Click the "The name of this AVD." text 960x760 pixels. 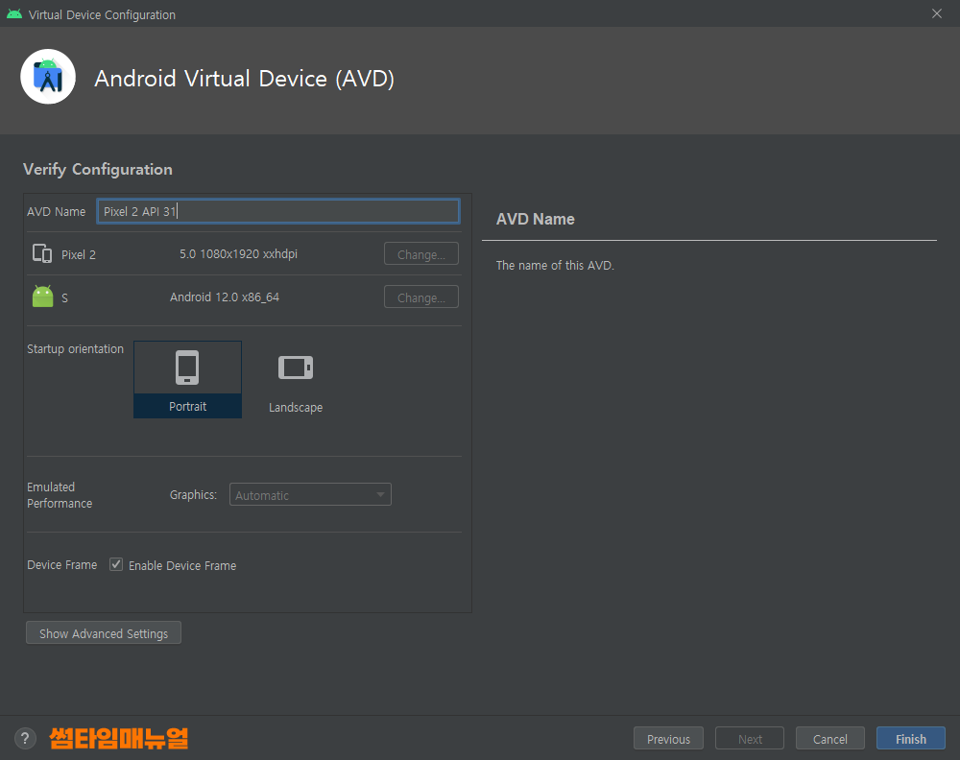click(x=555, y=265)
